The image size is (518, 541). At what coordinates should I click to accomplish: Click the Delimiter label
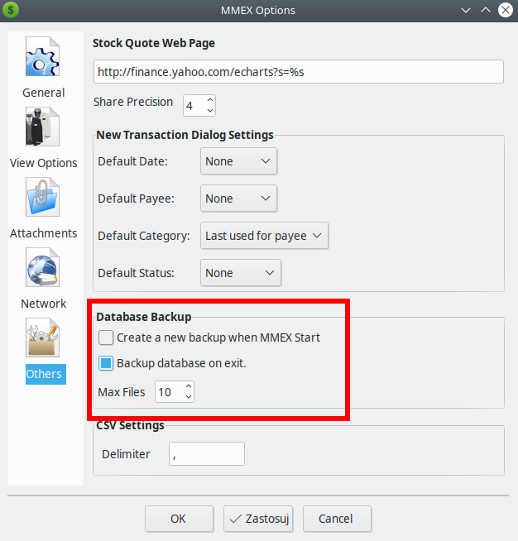[126, 454]
